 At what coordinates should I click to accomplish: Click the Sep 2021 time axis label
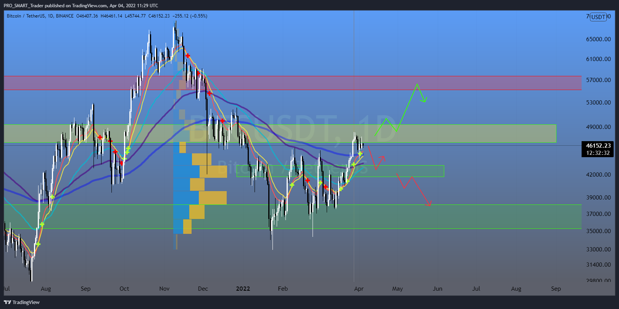coord(86,289)
